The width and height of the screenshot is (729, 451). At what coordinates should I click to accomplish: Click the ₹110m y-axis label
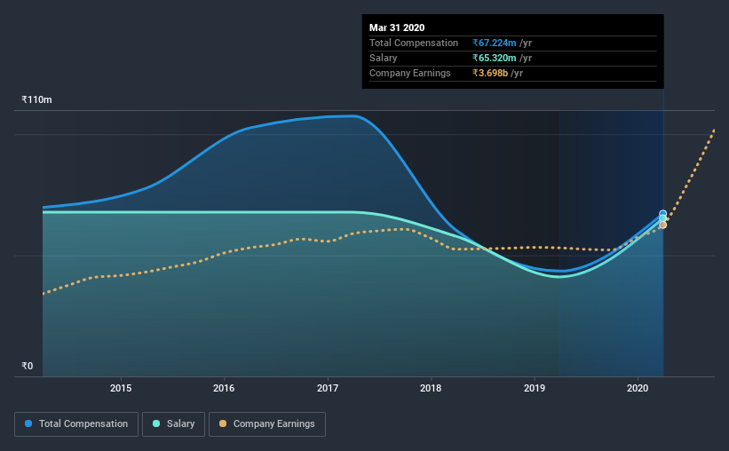36,99
